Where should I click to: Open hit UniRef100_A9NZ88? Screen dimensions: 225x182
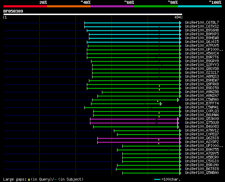click(x=202, y=92)
